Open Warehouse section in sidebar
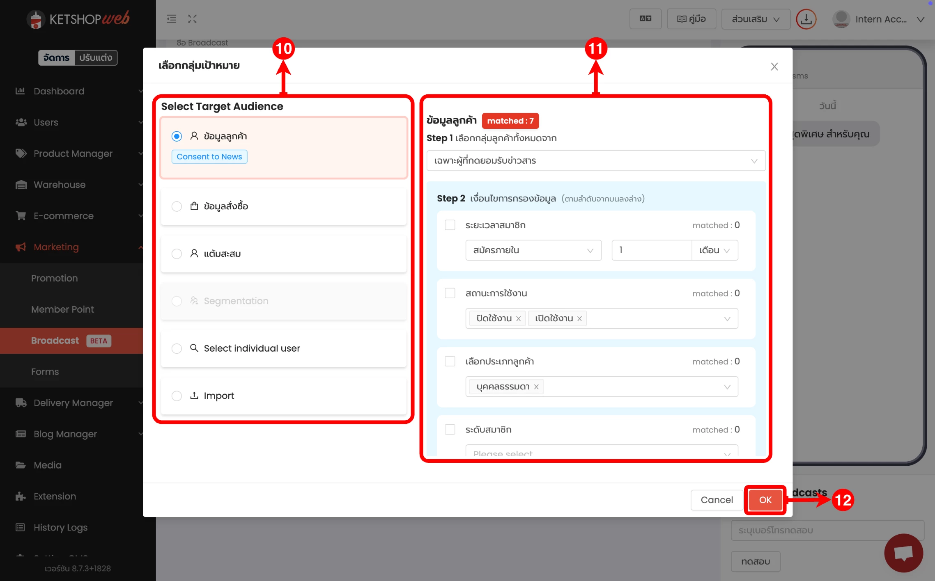 [60, 185]
